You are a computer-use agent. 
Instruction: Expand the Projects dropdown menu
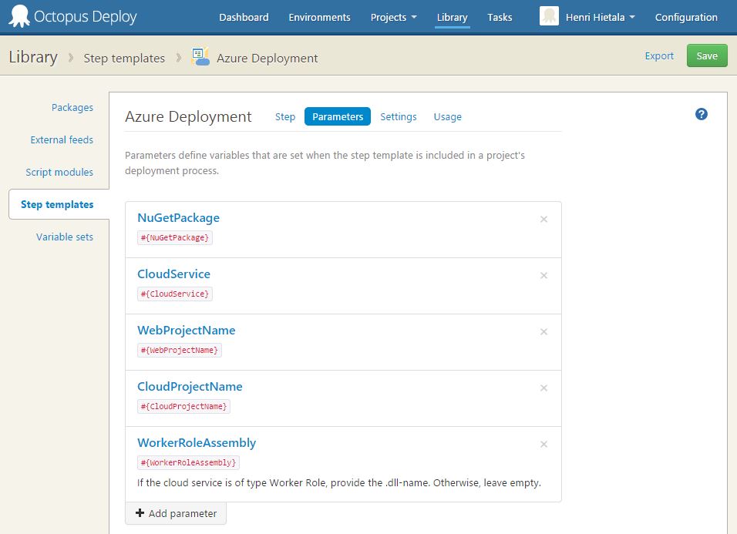click(393, 18)
